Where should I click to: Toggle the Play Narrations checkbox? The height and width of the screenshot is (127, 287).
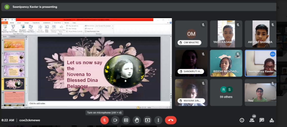(x=67, y=26)
